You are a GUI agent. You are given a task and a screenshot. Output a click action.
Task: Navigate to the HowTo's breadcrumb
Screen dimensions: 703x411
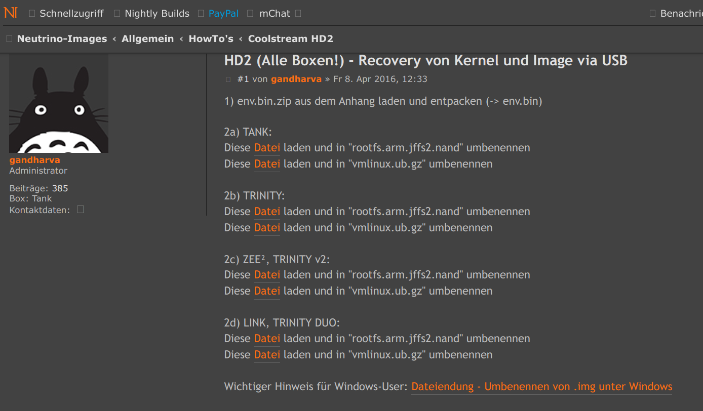[x=211, y=39]
